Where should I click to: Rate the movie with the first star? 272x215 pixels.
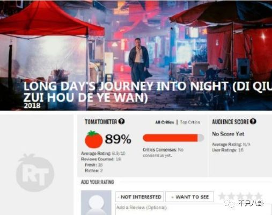222,196
